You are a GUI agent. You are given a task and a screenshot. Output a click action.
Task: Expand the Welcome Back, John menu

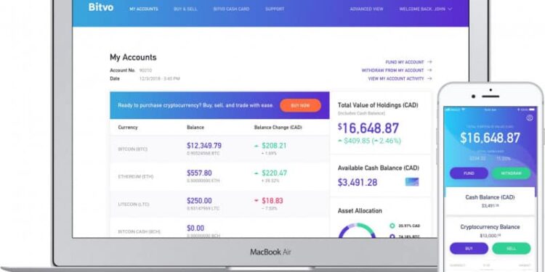[425, 9]
